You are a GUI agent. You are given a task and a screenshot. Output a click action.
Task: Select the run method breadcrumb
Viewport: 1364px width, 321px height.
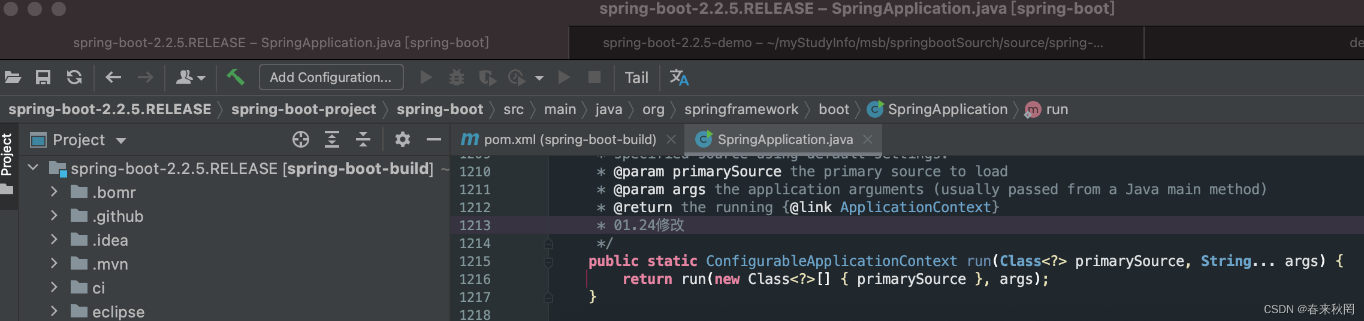coord(1047,109)
